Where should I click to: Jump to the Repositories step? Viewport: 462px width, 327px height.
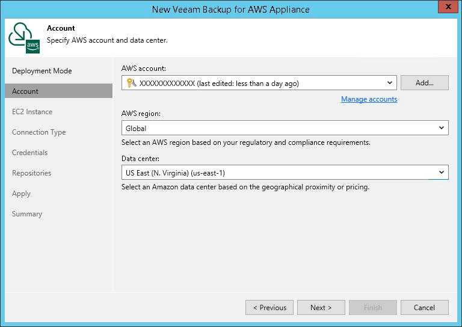[x=31, y=173]
